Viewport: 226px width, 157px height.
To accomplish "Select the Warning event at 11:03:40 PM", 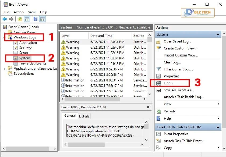I will 104,47.
